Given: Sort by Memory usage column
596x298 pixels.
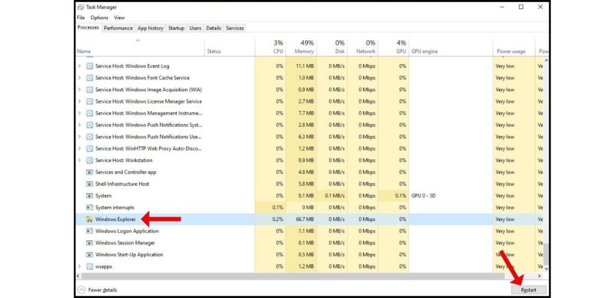Looking at the screenshot, I should coord(301,47).
